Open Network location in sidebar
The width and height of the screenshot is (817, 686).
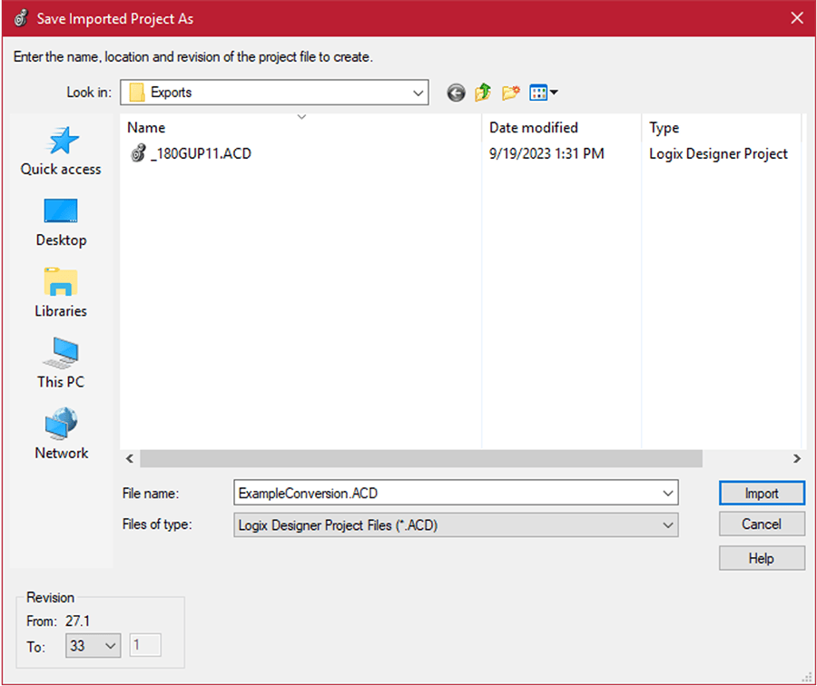click(61, 434)
